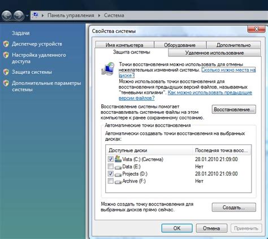The height and width of the screenshot is (239, 268).
Task: Expand the breadcrumb arrow before Панель управления
Action: tap(43, 15)
